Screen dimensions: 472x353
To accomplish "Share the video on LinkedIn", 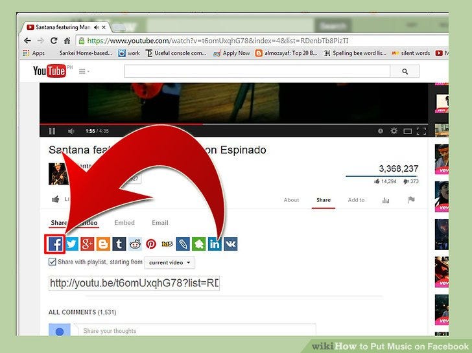I will click(215, 244).
